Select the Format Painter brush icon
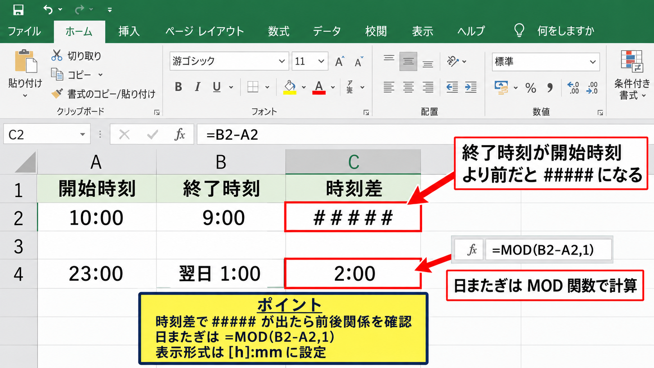654x368 pixels. (57, 93)
